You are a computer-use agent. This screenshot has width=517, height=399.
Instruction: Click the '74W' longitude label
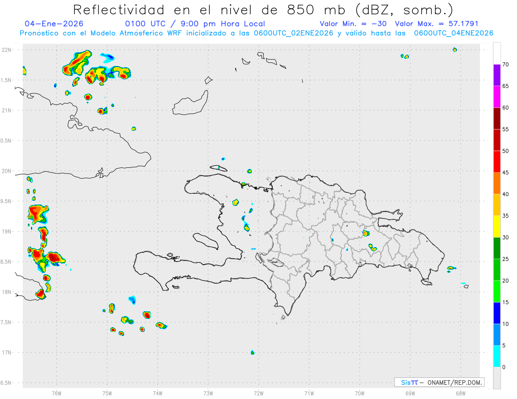(157, 393)
